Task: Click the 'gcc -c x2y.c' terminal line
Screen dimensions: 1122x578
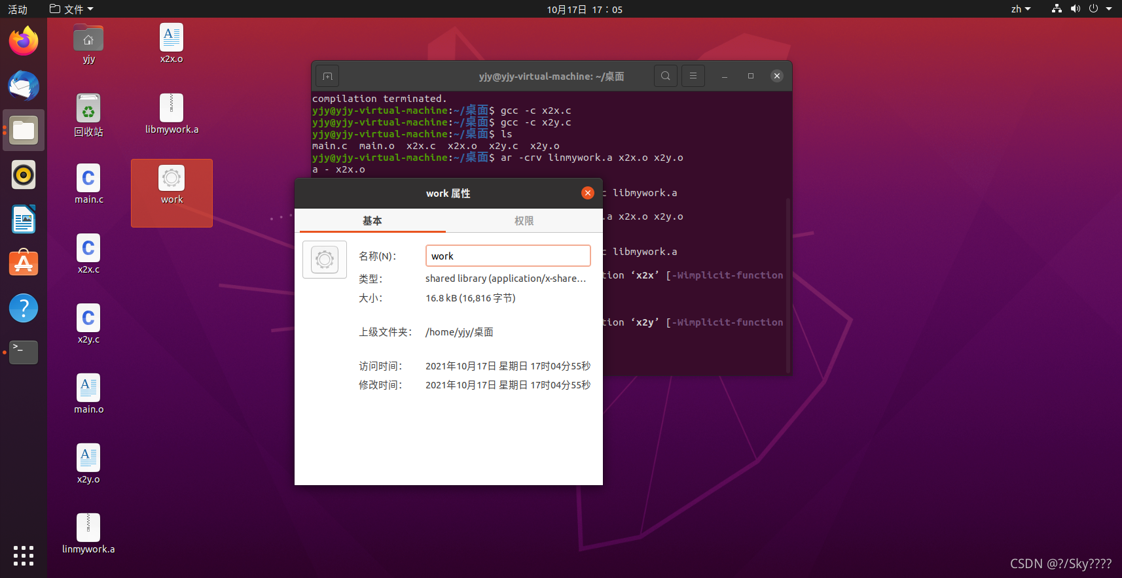Action: pos(442,122)
